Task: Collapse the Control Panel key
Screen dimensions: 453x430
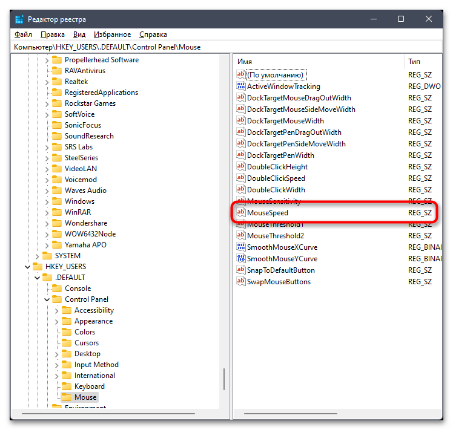Action: tap(47, 299)
